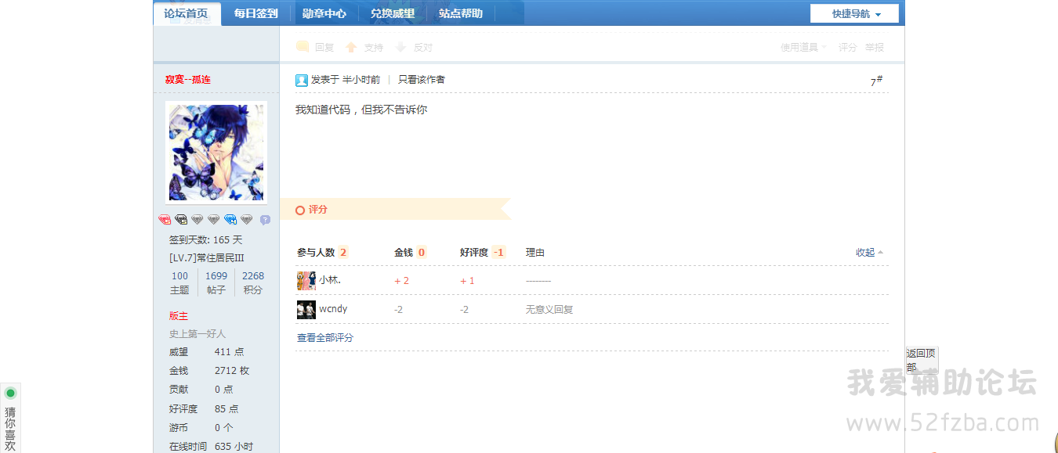Click the 签到天数: 165 天 text
The height and width of the screenshot is (453, 1058).
206,240
